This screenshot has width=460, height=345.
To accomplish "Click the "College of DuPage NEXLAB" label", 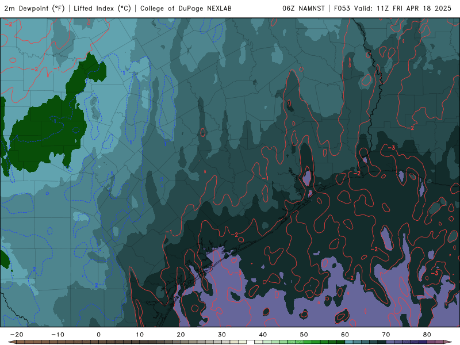I will click(186, 8).
